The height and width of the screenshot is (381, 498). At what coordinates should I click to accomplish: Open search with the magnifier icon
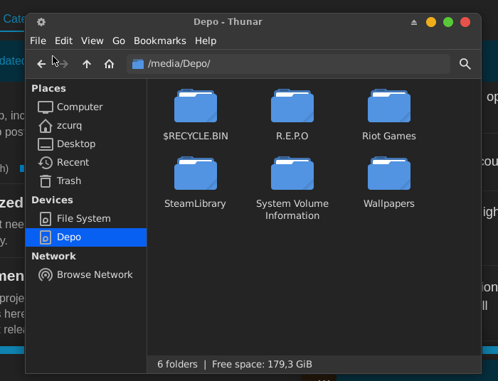pos(465,64)
